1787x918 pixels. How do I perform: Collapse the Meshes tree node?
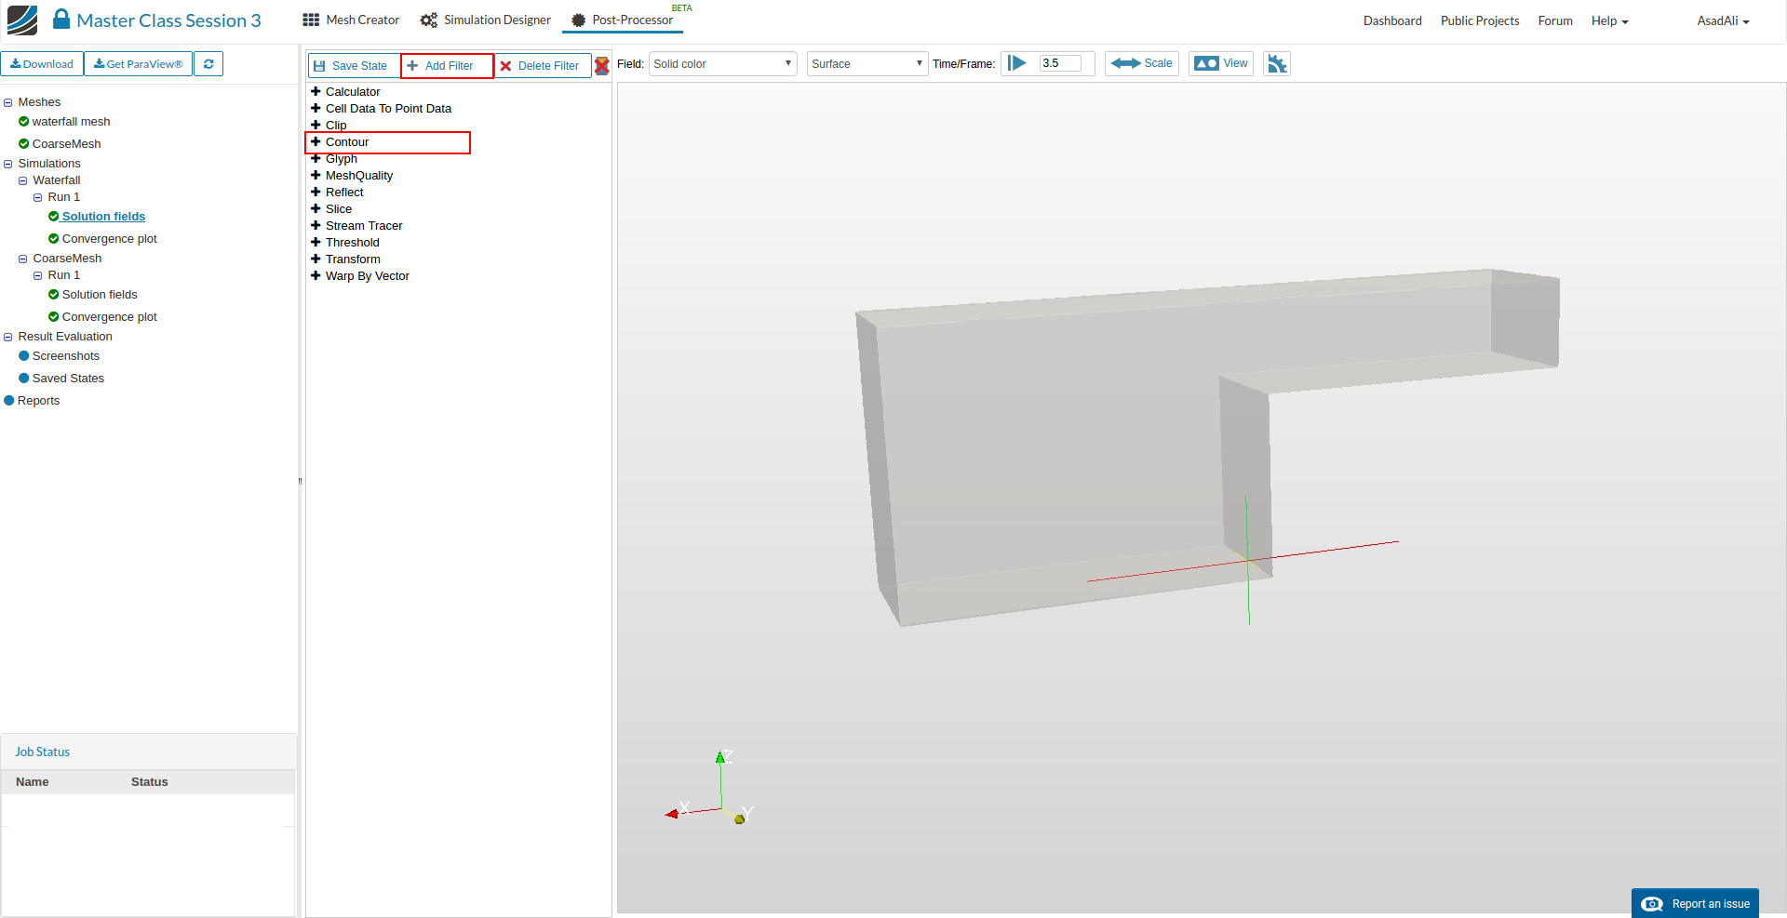[x=8, y=103]
